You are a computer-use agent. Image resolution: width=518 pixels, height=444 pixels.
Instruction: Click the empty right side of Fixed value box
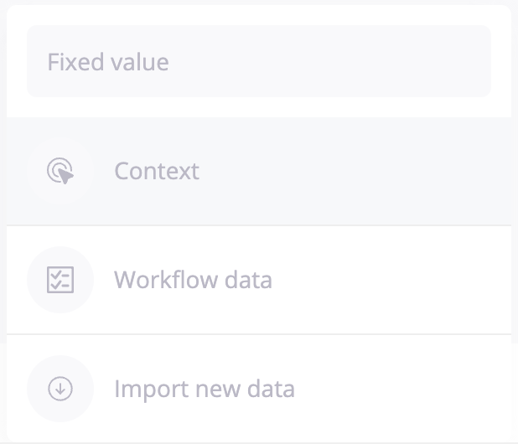point(402,62)
